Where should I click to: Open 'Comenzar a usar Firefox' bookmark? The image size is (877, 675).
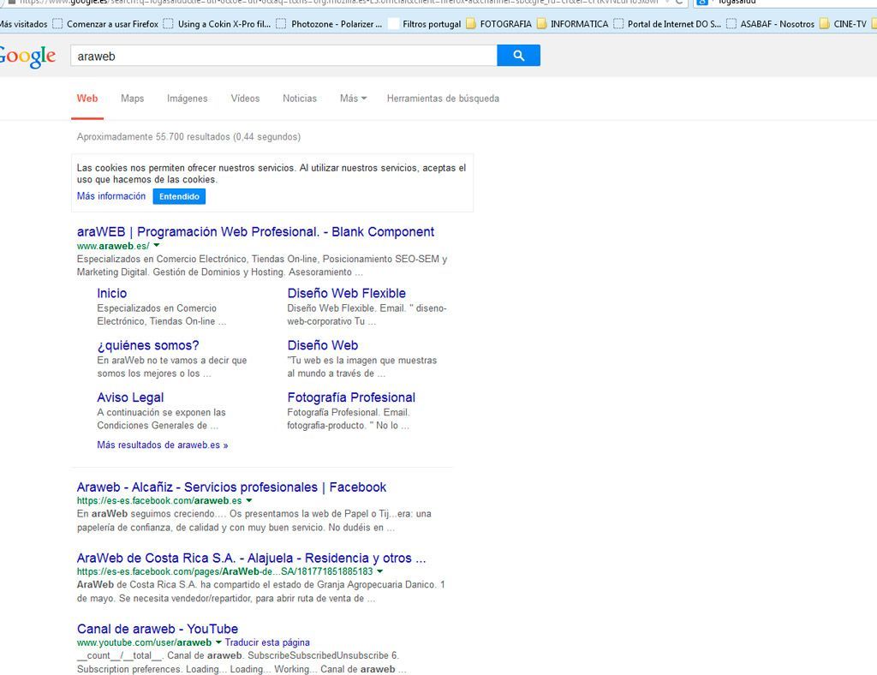pos(105,23)
